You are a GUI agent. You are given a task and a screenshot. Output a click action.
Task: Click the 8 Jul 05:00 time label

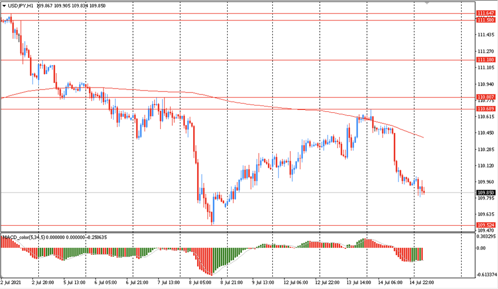pos(200,283)
